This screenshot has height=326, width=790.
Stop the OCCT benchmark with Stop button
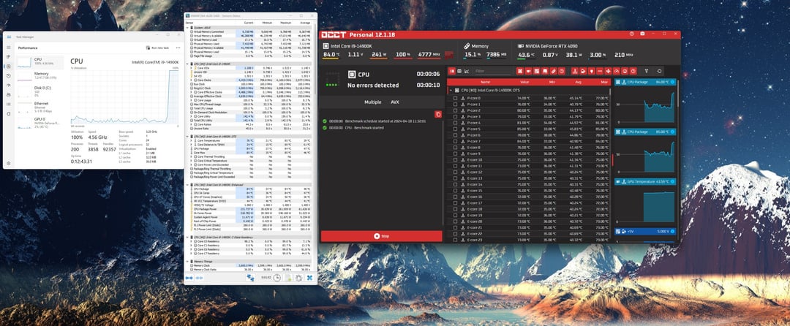381,236
